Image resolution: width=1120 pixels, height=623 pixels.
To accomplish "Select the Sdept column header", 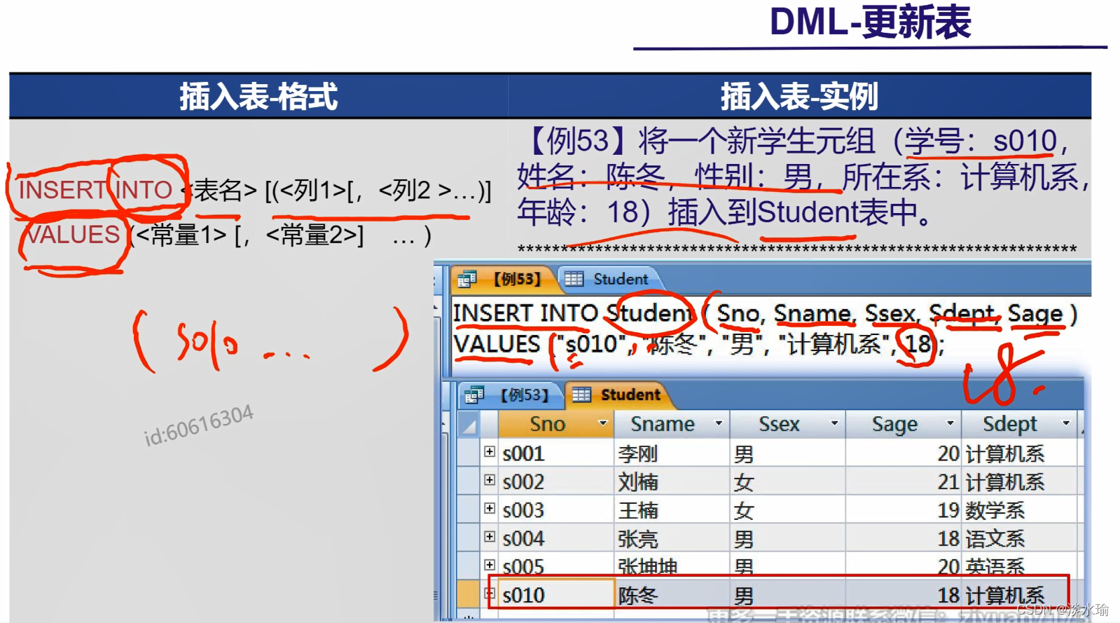I will [1019, 425].
